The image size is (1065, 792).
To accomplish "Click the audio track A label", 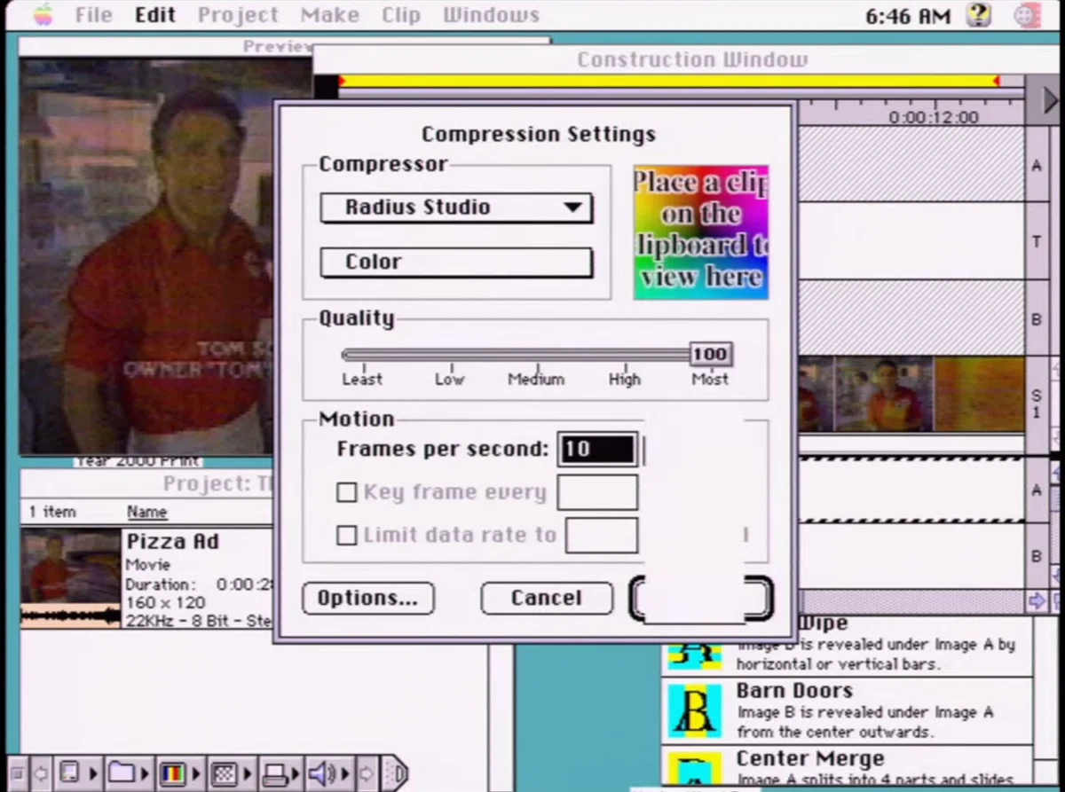I will (x=1037, y=490).
